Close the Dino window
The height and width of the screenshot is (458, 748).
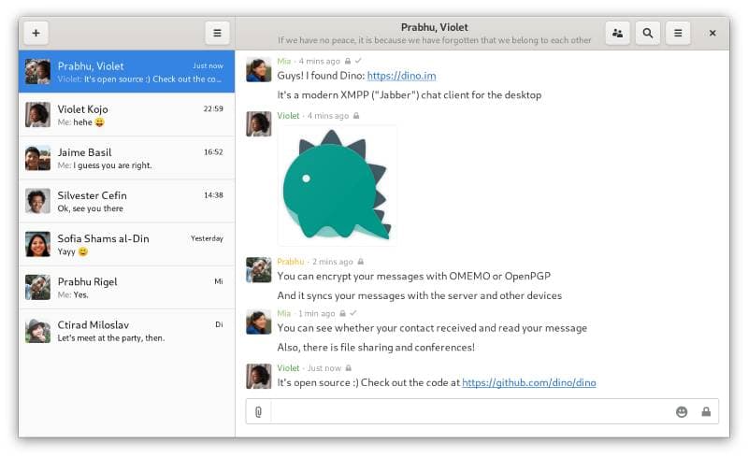click(712, 33)
